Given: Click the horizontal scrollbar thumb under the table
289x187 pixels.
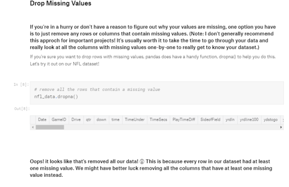Looking at the screenshot, I should (49, 127).
